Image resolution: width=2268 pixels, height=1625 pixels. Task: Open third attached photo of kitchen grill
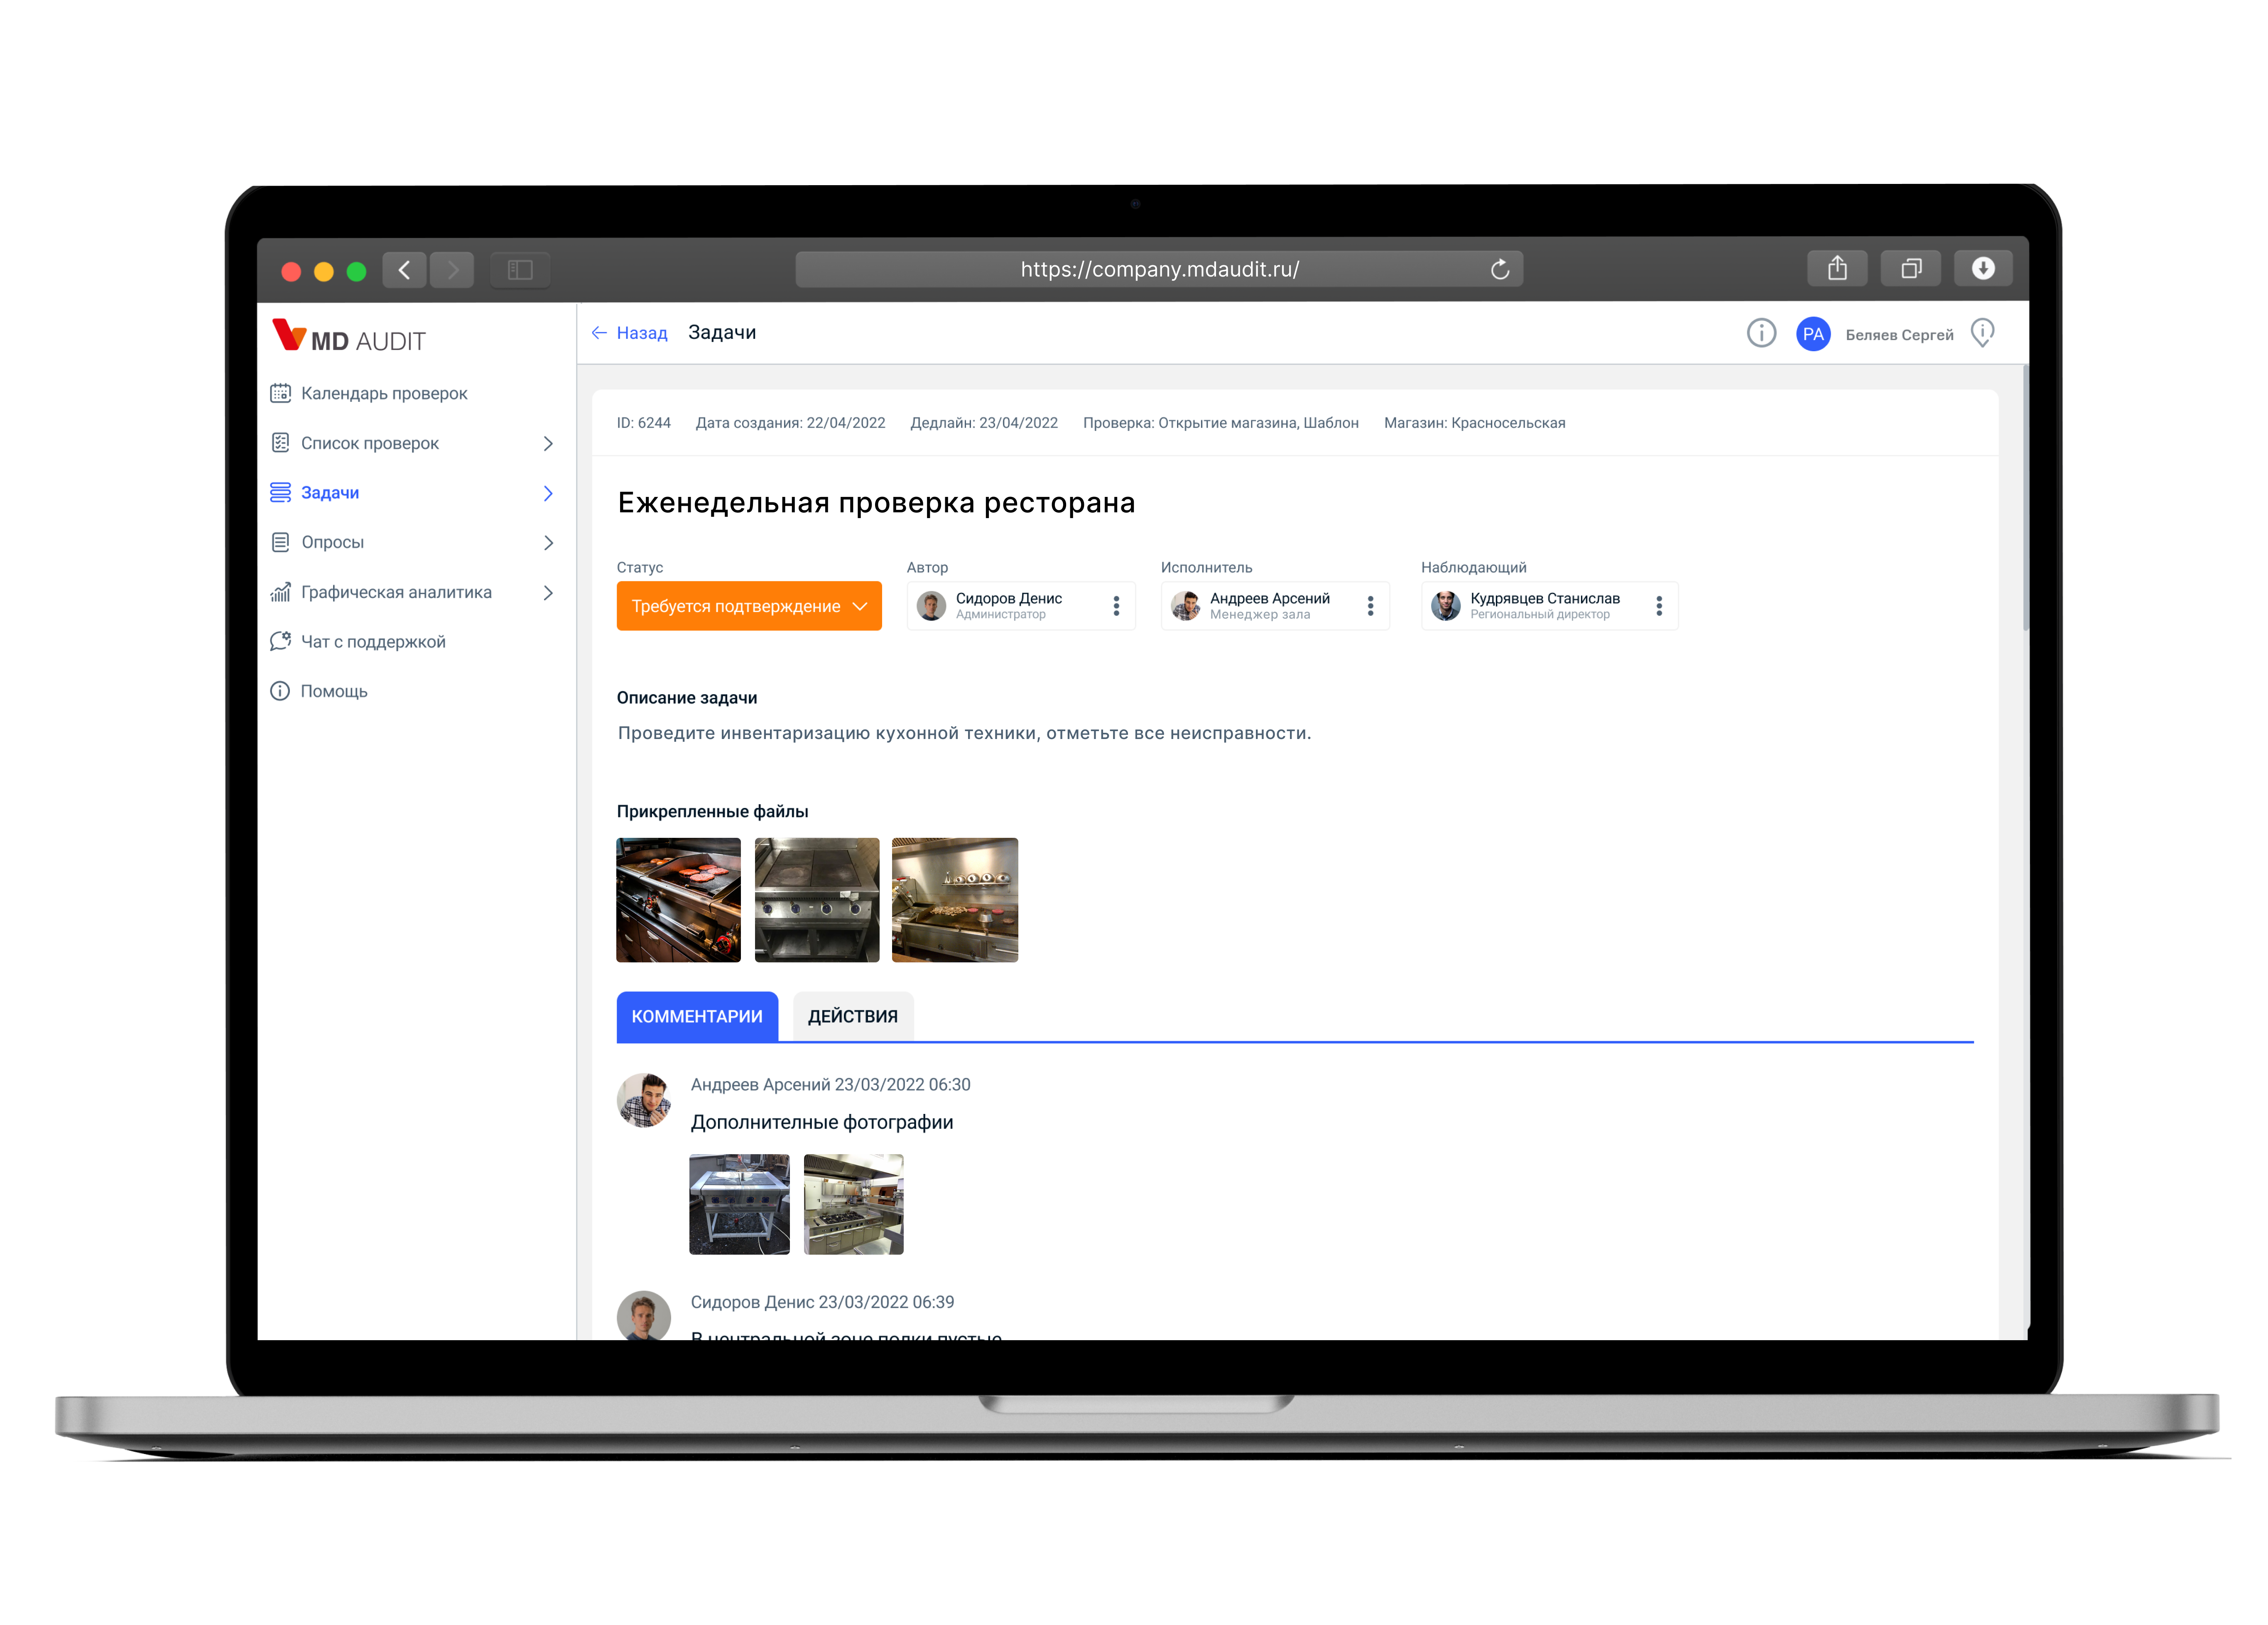(x=955, y=901)
